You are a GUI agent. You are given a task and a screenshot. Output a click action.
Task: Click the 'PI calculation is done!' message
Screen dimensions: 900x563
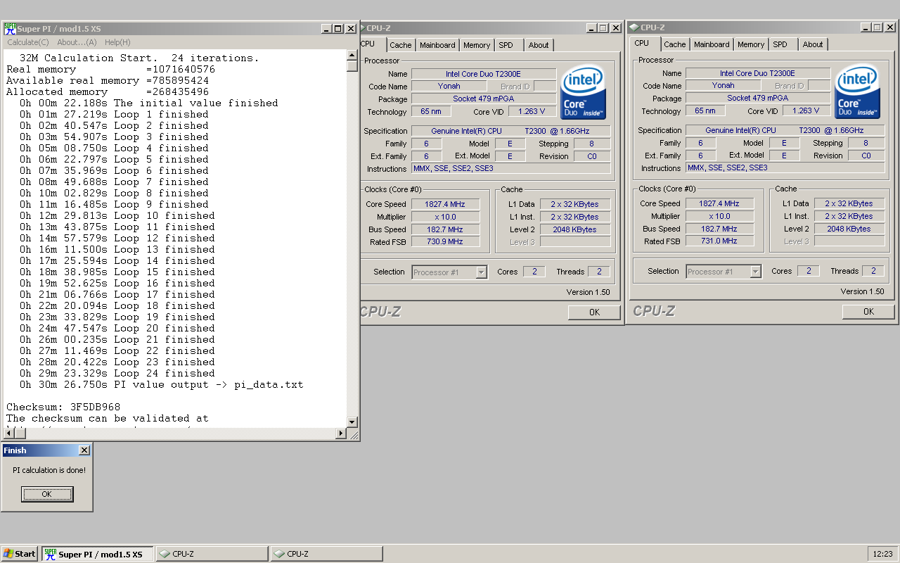[49, 470]
